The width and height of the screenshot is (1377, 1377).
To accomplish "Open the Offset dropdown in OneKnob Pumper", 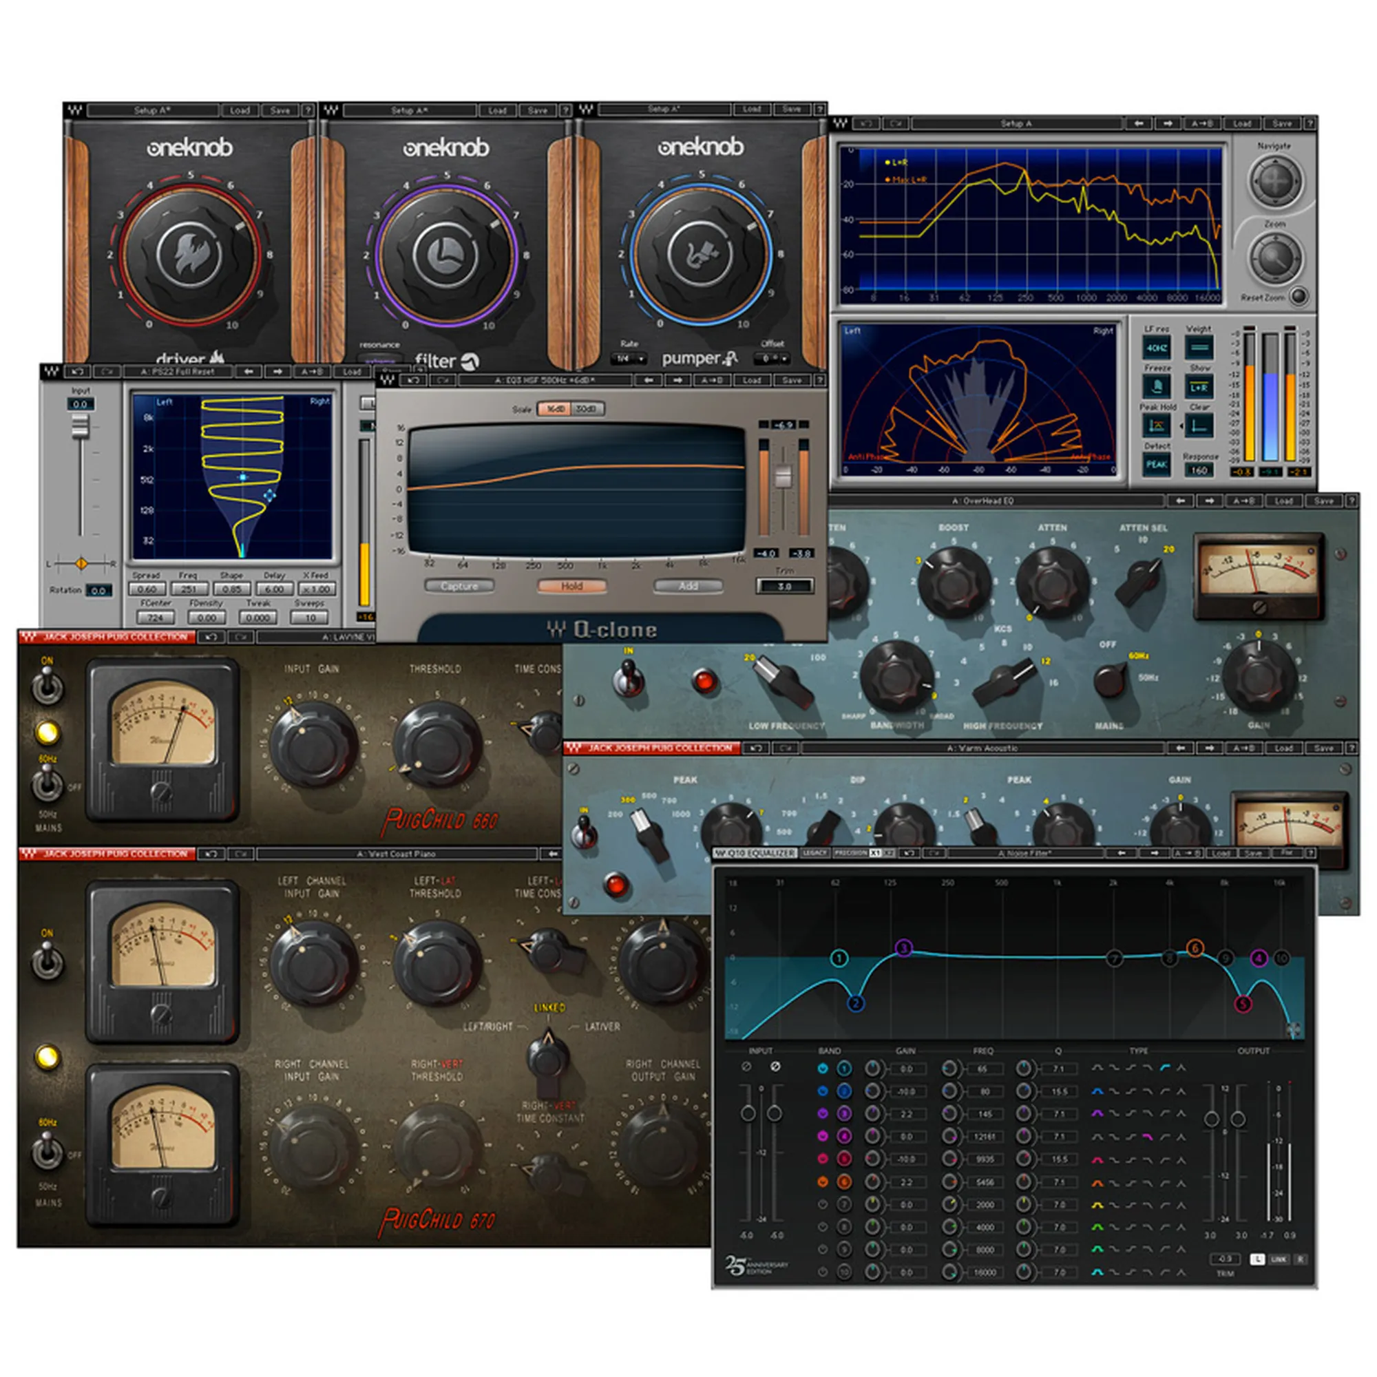I will 773,359.
